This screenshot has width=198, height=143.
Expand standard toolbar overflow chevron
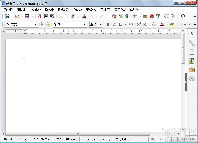point(195,16)
